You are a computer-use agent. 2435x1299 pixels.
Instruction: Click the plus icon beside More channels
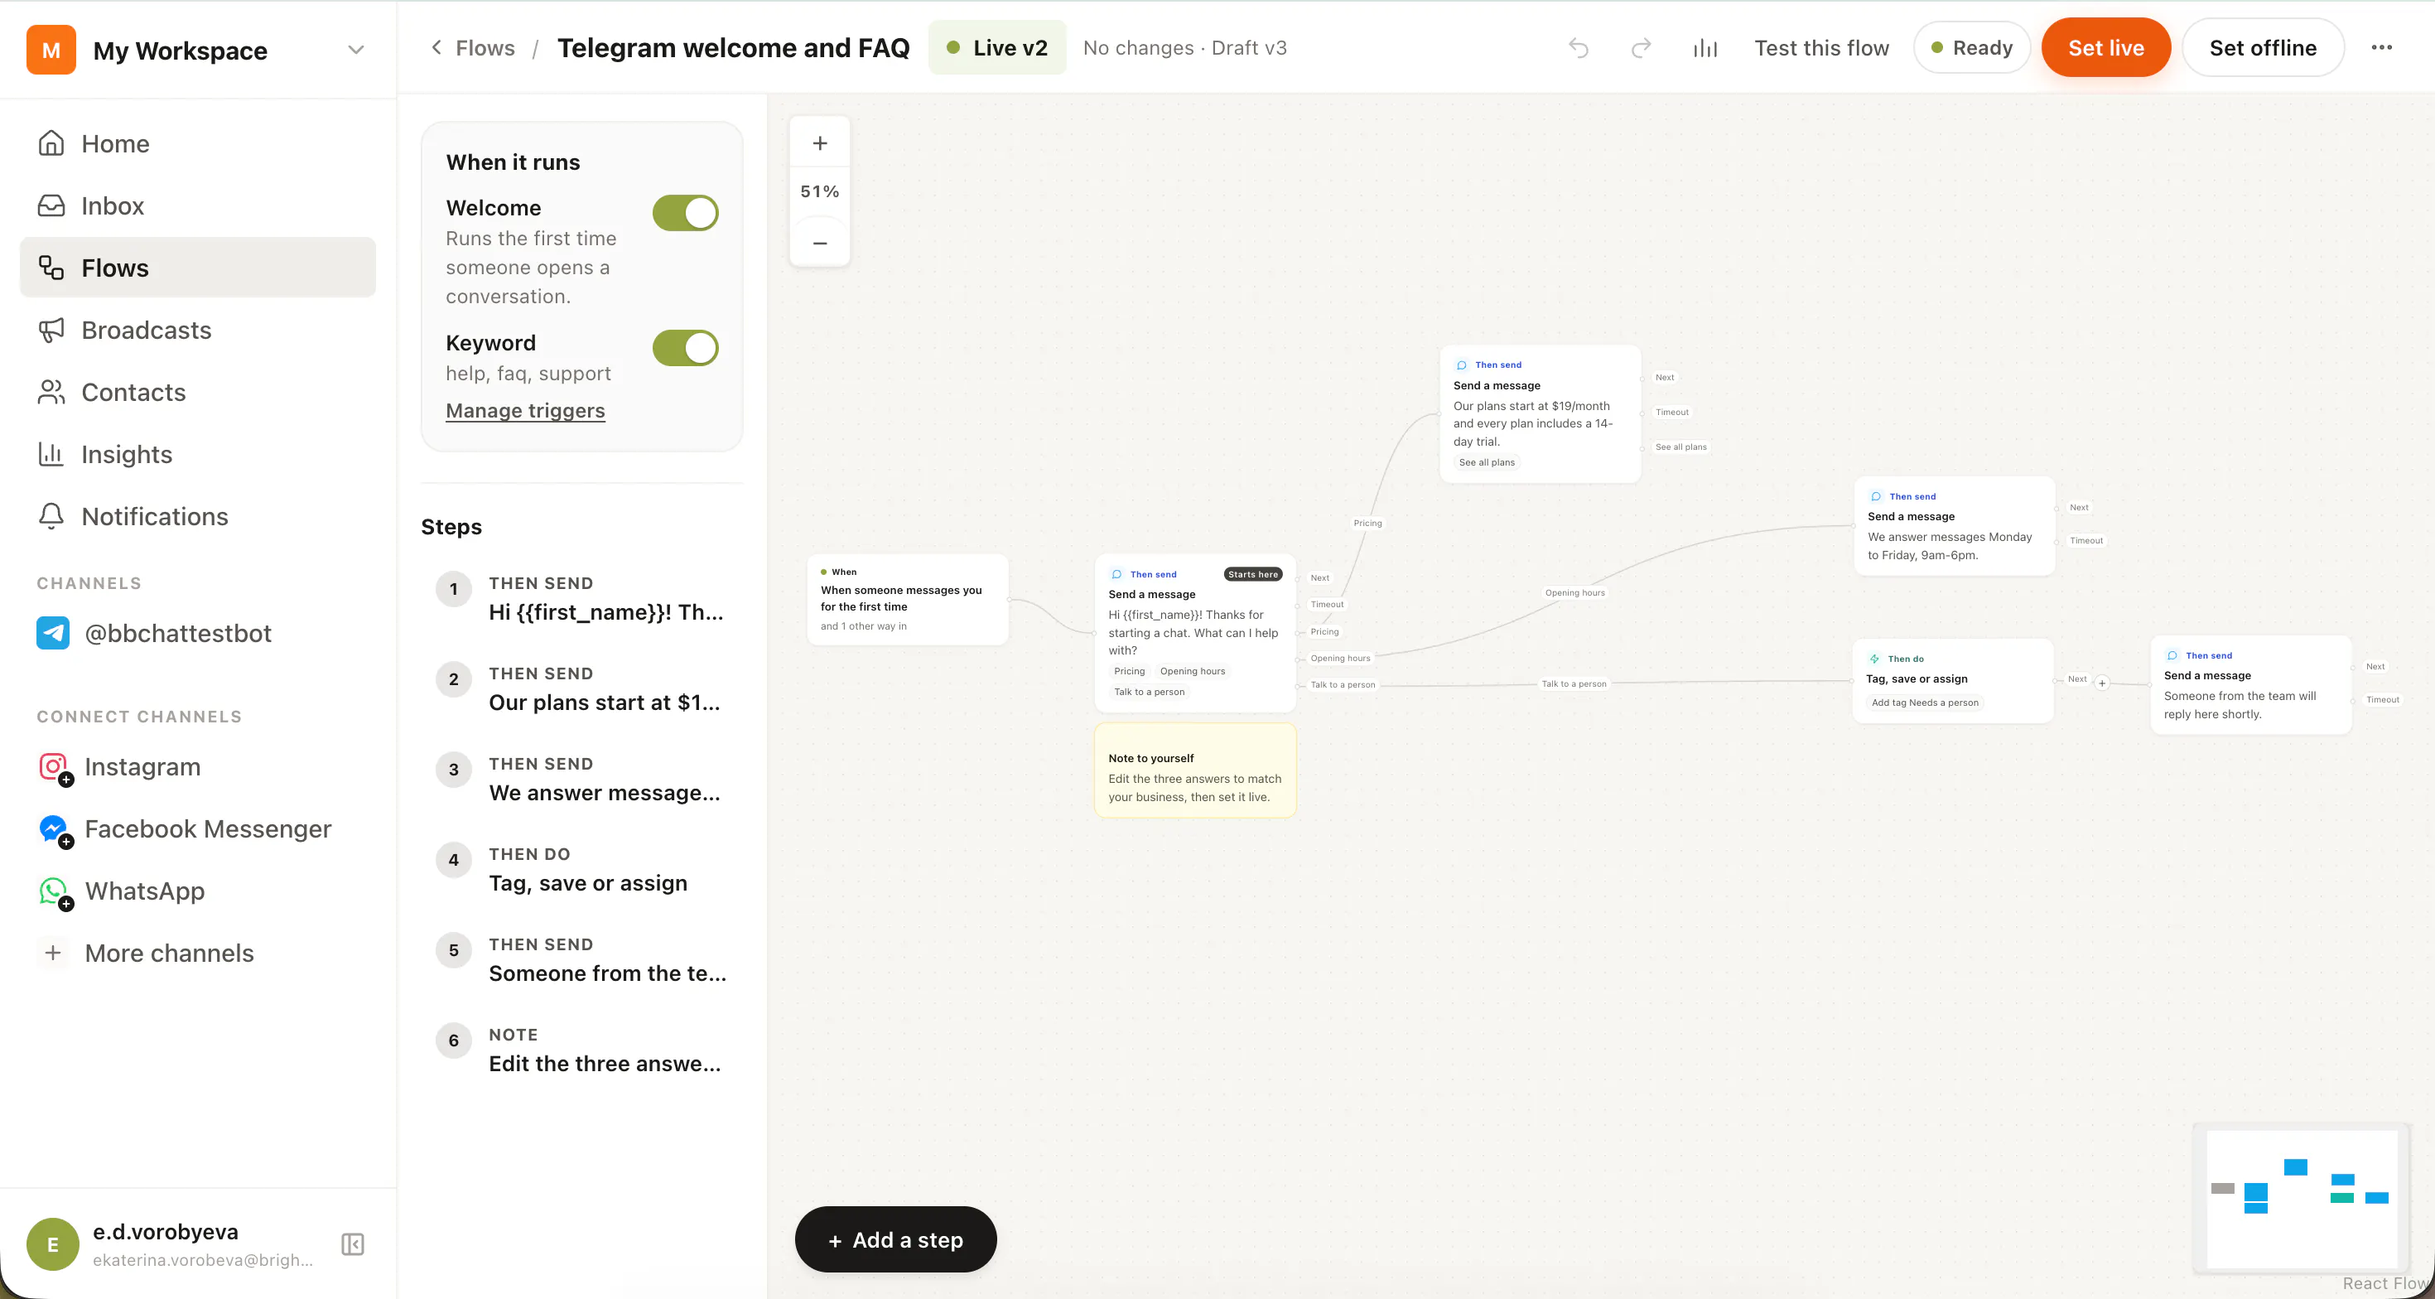click(x=53, y=953)
